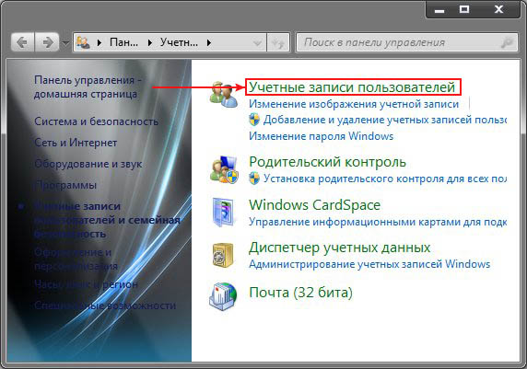Click the refresh button beside address bar
Image resolution: width=527 pixels, height=369 pixels.
click(x=278, y=42)
